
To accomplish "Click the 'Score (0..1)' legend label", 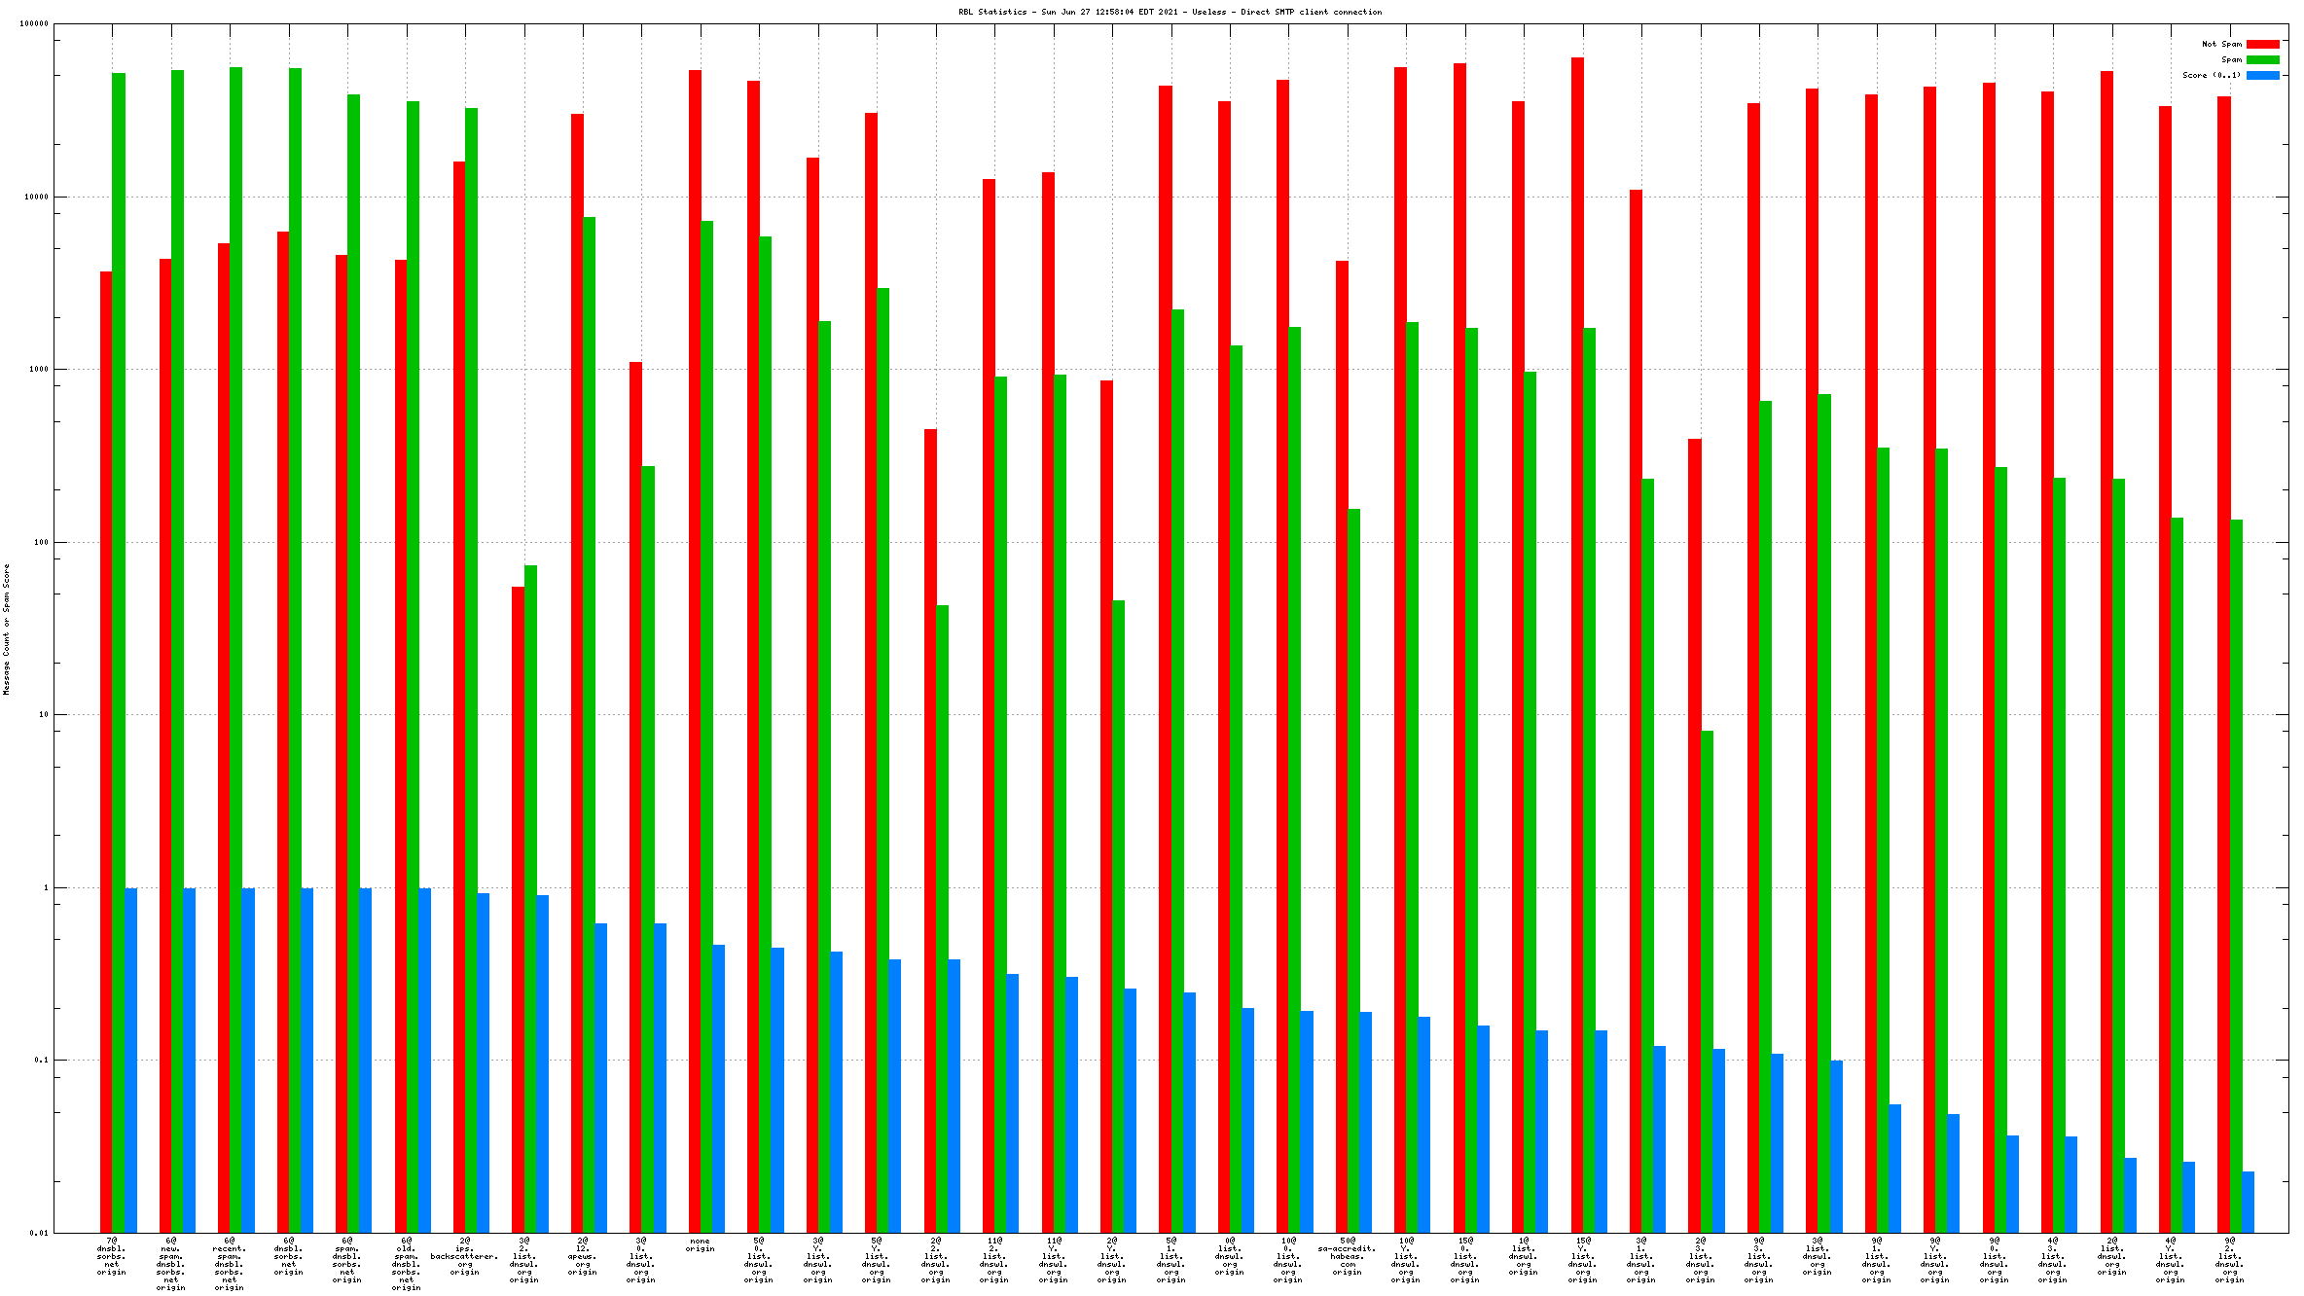I will click(2211, 75).
